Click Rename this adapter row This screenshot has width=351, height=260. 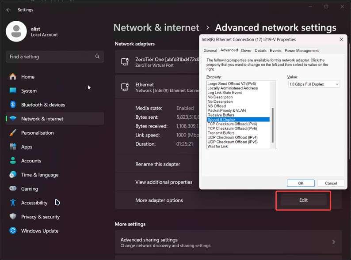[157, 164]
